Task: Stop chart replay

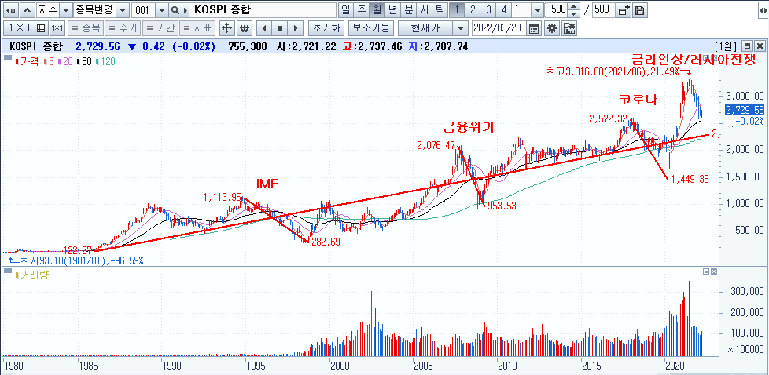Action: click(280, 28)
